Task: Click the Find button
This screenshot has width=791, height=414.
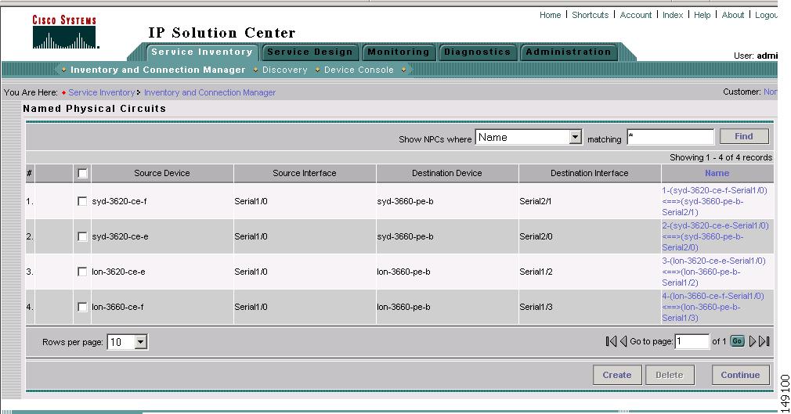Action: point(744,136)
